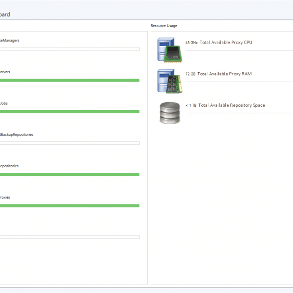Click the green Servers progress bar
Image resolution: width=293 pixels, height=293 pixels.
tap(70, 80)
